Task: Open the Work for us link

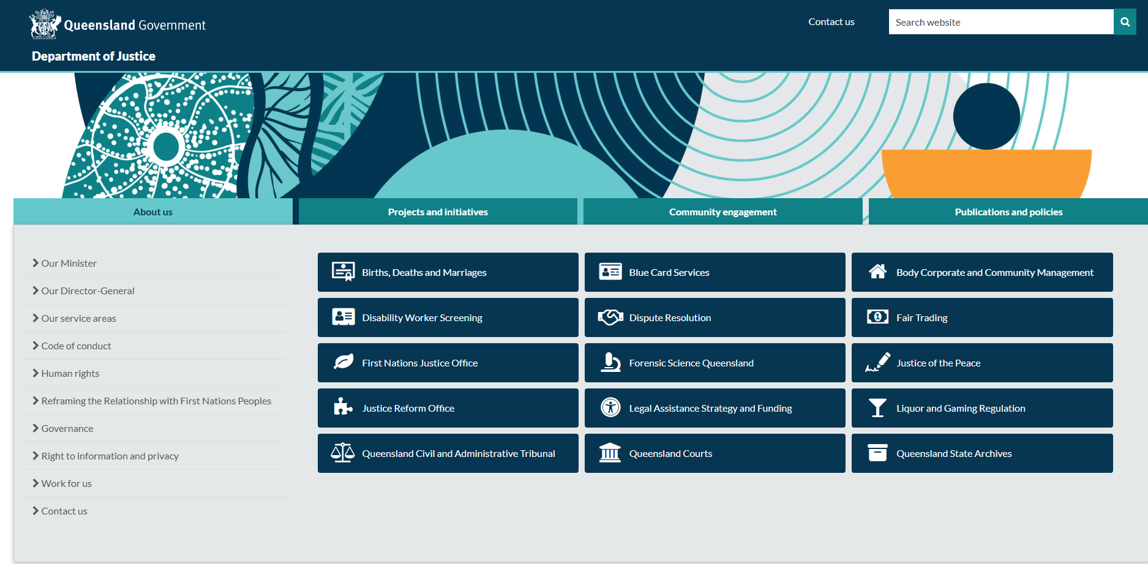Action: (67, 483)
